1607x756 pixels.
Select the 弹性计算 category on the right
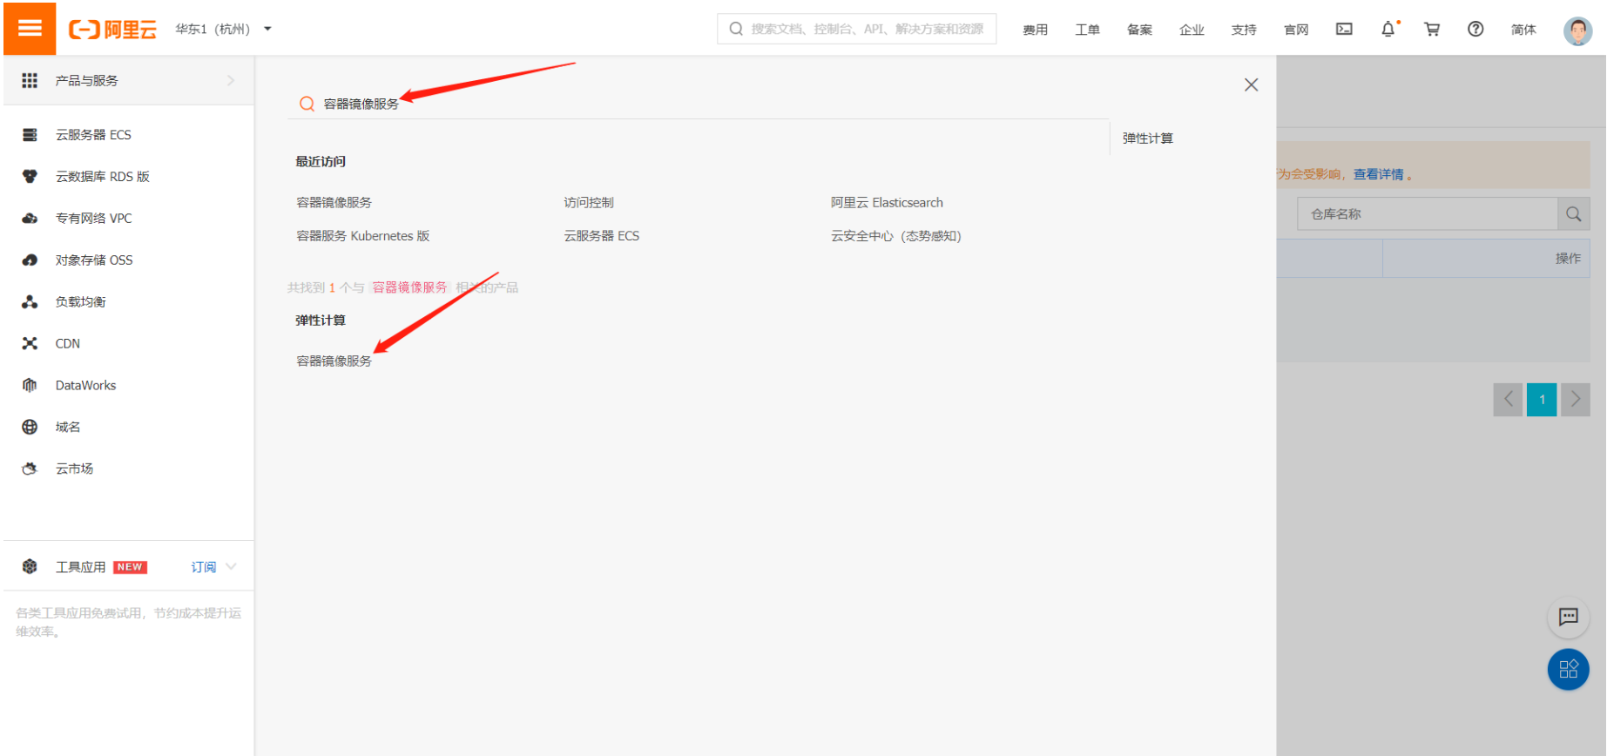(1147, 138)
